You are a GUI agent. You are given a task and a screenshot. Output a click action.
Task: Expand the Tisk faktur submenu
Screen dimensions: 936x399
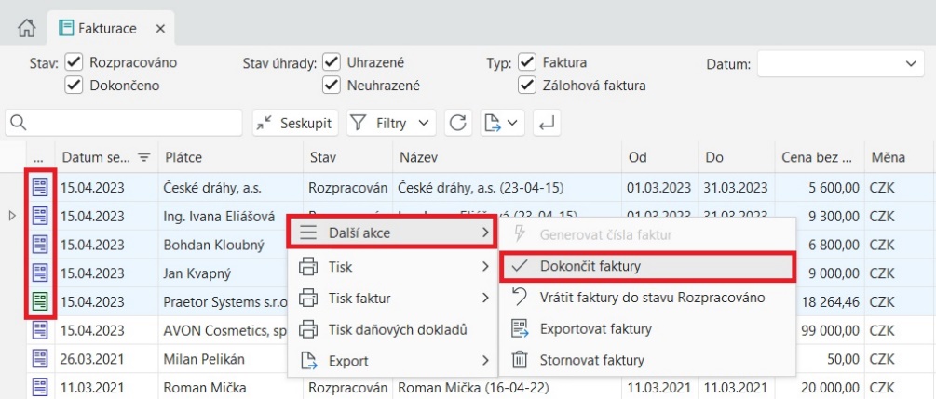392,298
